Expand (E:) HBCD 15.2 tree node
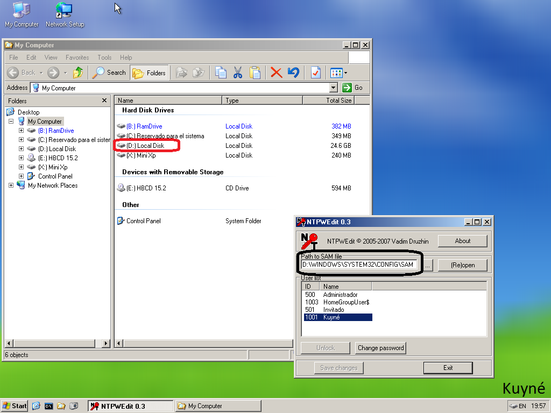The width and height of the screenshot is (551, 413). pos(21,158)
